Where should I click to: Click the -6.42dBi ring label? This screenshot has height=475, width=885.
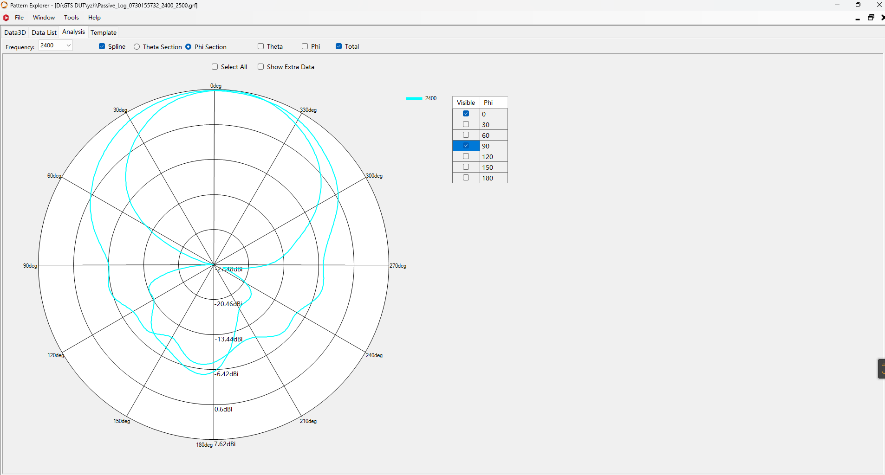[227, 374]
